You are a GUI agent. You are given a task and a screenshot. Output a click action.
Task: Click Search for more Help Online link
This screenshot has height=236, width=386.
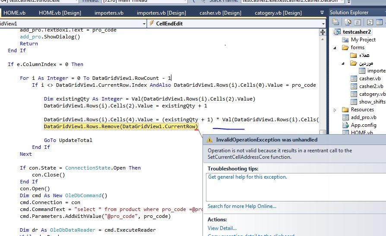click(242, 206)
